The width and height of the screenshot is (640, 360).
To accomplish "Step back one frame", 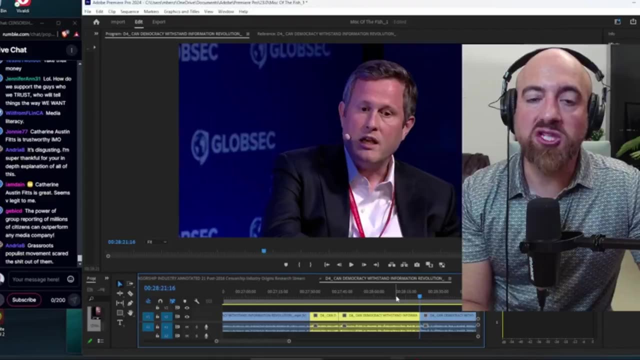I will click(339, 264).
